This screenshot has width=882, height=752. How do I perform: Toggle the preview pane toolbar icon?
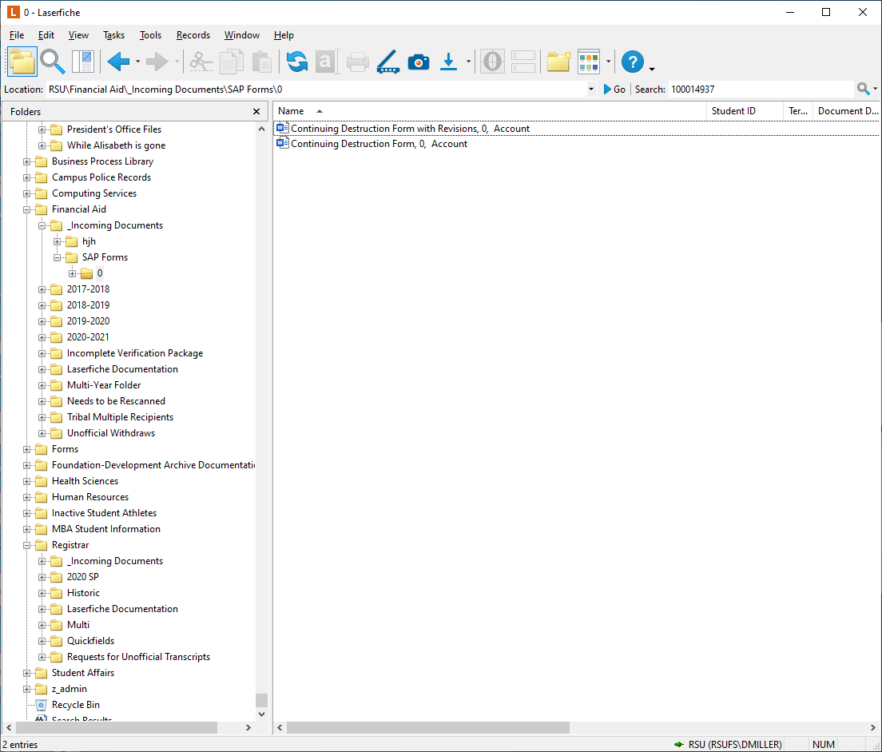click(x=83, y=62)
